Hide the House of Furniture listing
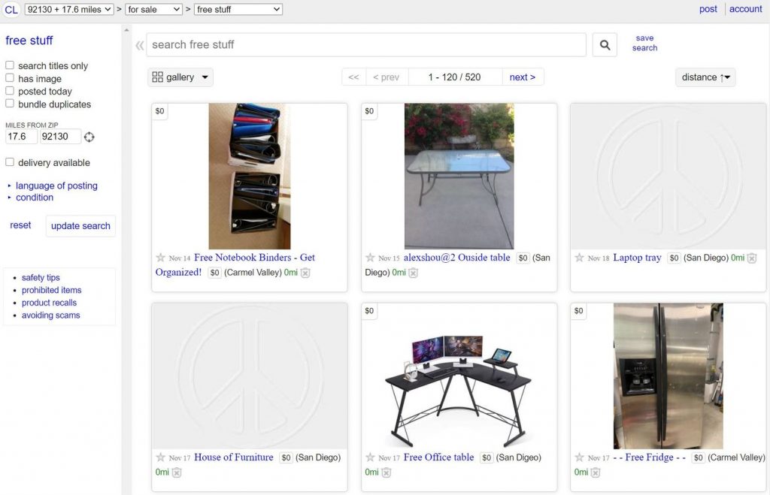The height and width of the screenshot is (495, 770). [x=177, y=472]
